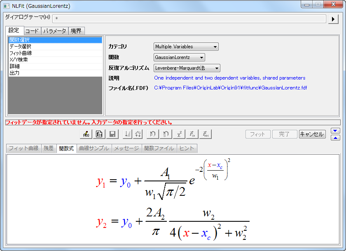The height and width of the screenshot is (251, 346).
Task: Click the フィット button
Action: (258, 134)
